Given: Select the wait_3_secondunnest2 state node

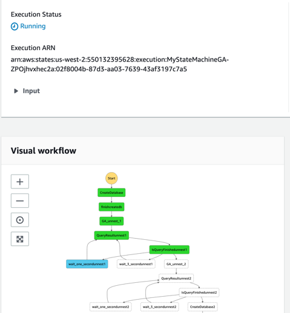Looking at the screenshot, I should 159,307.
